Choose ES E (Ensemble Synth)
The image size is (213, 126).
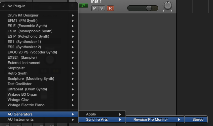39,26
